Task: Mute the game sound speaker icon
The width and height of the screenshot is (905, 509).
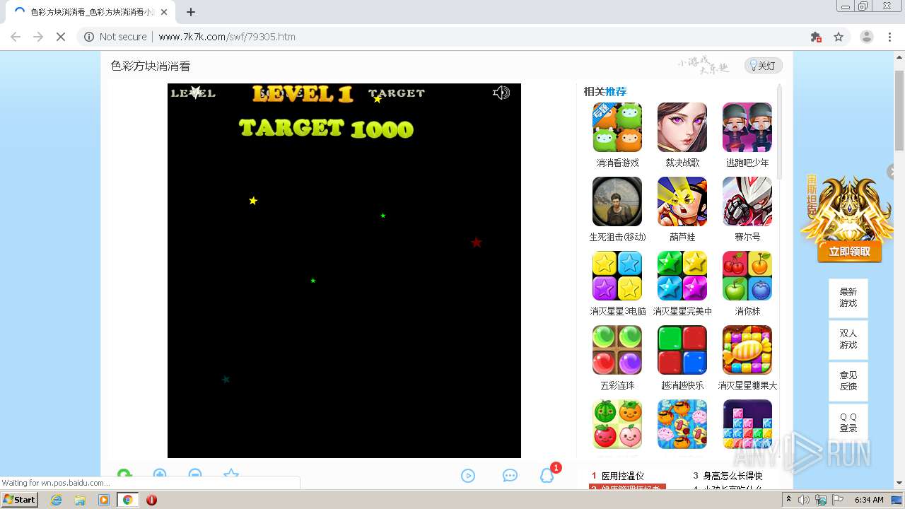Action: coord(501,93)
